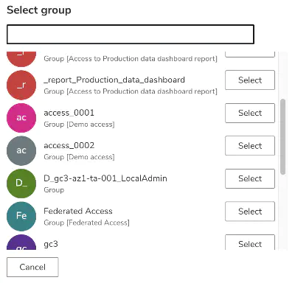
Task: Cancel the group selection dialog
Action: pyautogui.click(x=32, y=267)
